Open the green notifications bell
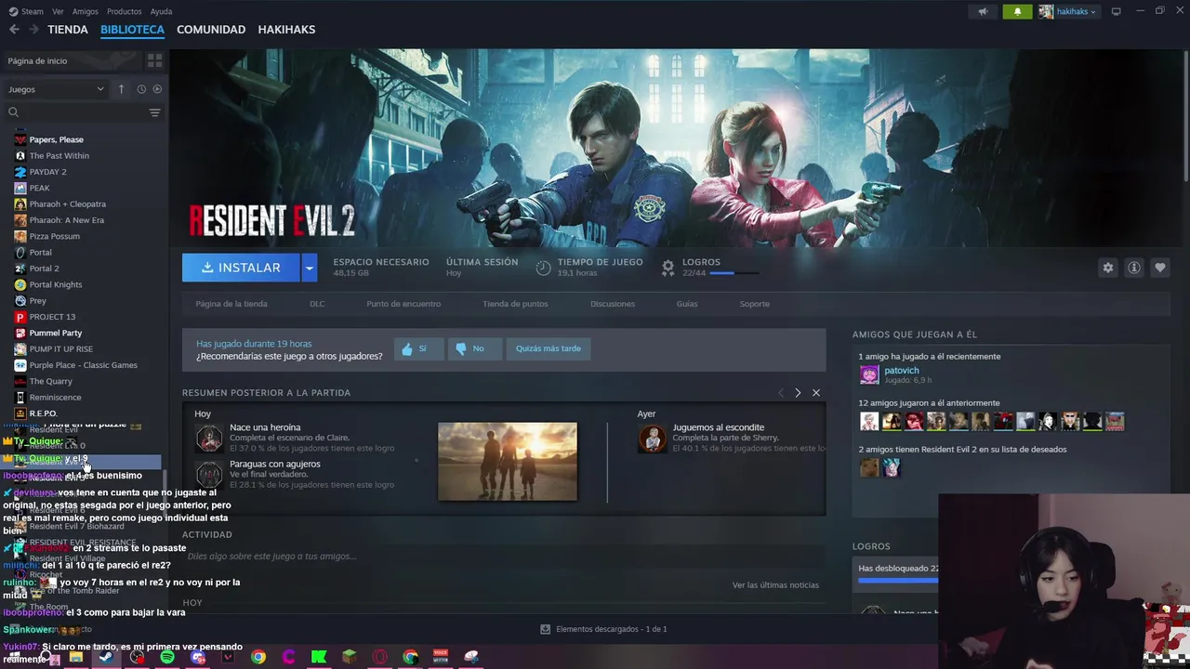The height and width of the screenshot is (669, 1190). point(1017,11)
